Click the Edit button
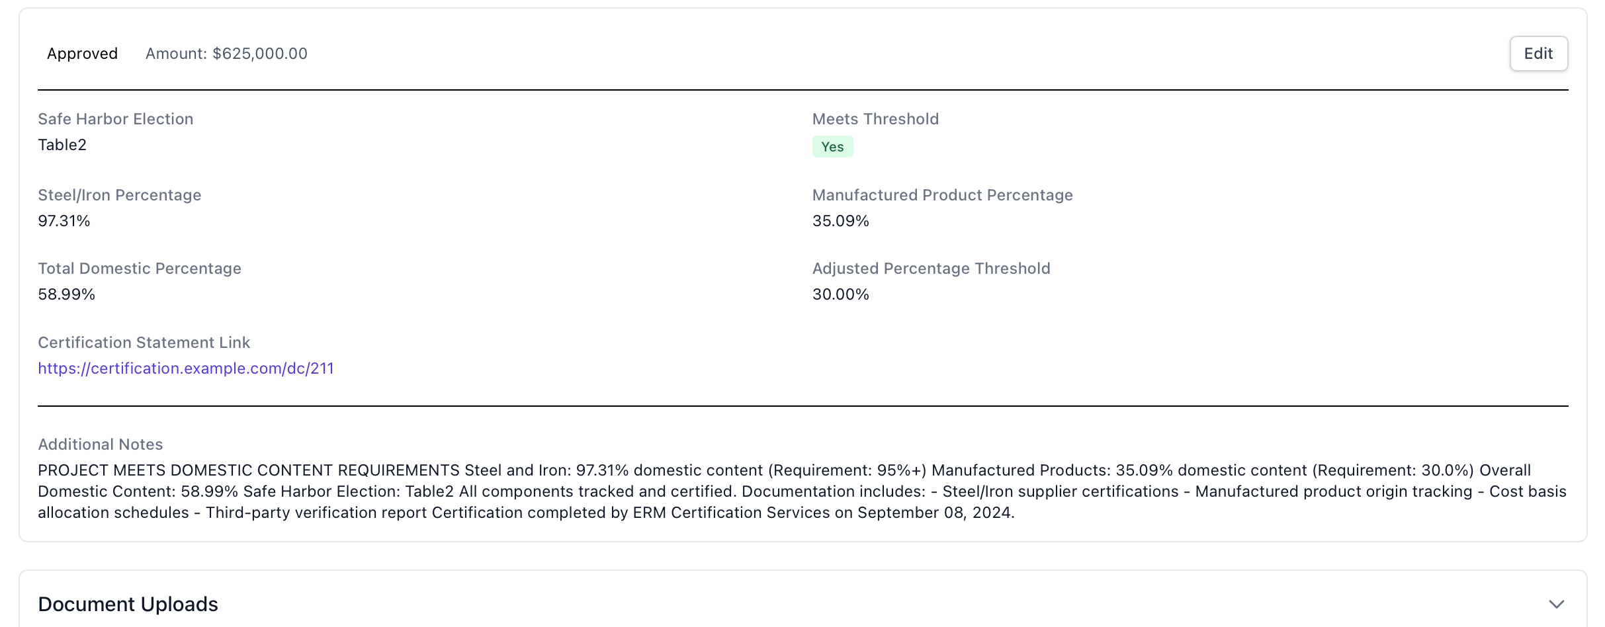Image resolution: width=1605 pixels, height=627 pixels. [1538, 54]
